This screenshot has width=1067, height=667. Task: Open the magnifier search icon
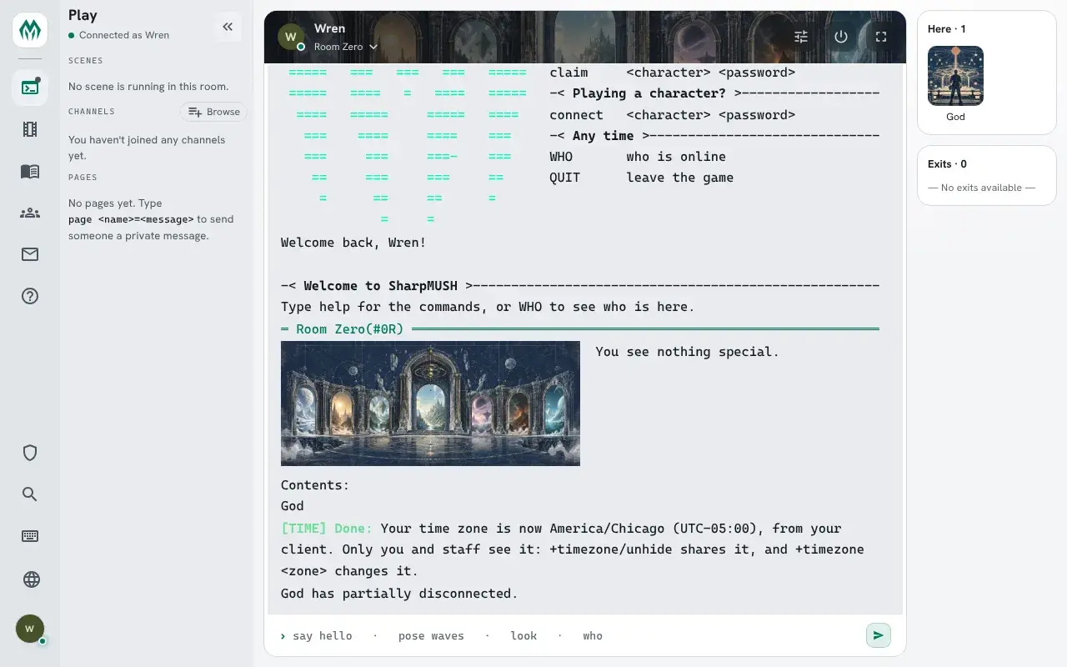coord(30,494)
